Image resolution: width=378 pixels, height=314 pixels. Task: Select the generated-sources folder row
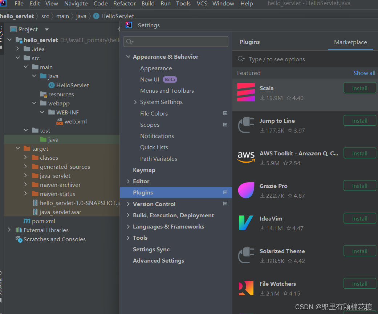[62, 167]
